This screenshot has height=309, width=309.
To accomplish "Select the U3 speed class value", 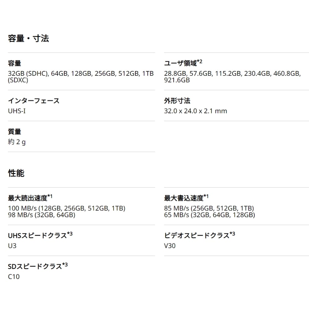I will tap(12, 246).
